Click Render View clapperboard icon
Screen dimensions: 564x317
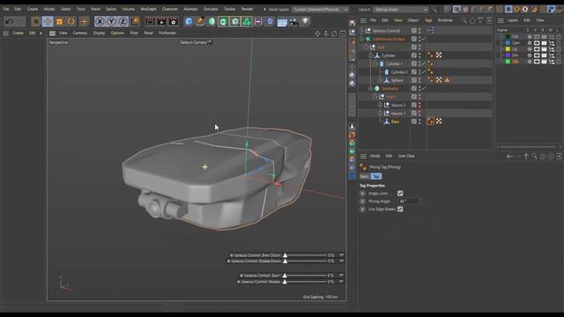pos(150,21)
